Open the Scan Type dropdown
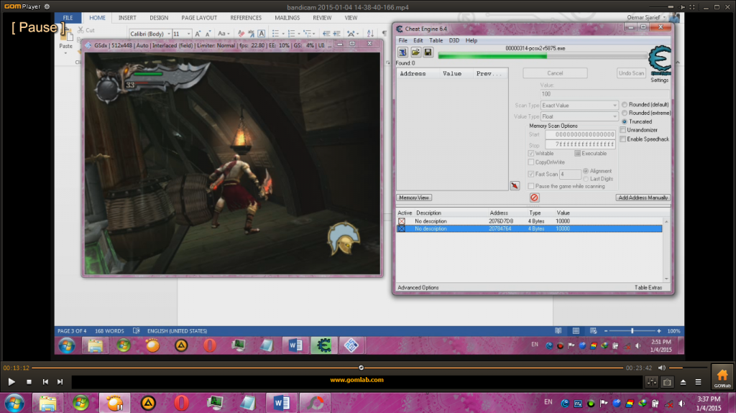The height and width of the screenshot is (413, 736). [x=579, y=105]
